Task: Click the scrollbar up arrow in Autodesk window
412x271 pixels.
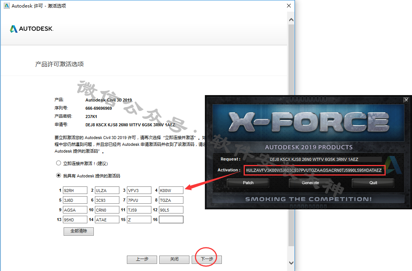Action: coord(291,20)
